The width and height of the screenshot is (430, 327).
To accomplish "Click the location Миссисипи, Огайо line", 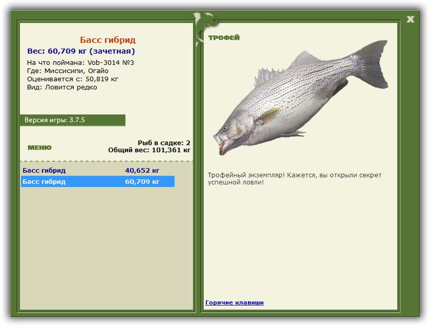I will pyautogui.click(x=76, y=71).
